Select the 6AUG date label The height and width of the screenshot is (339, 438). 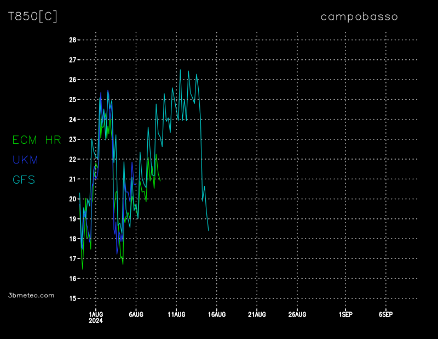tap(136, 314)
